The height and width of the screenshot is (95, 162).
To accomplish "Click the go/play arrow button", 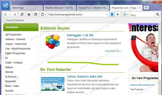I will coord(118,14).
